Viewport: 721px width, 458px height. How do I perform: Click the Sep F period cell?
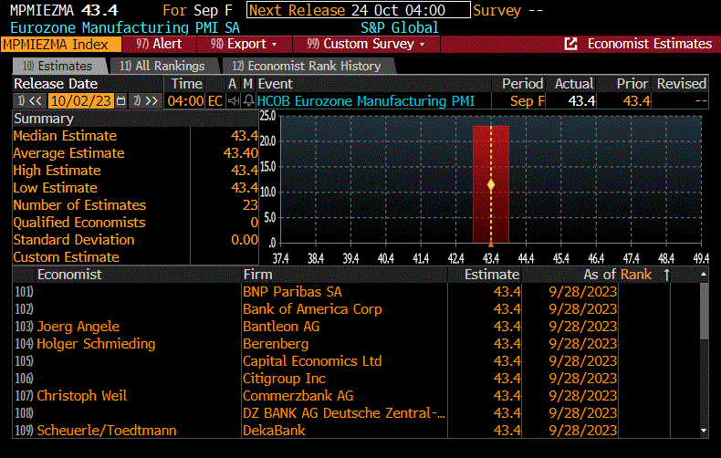(x=528, y=100)
